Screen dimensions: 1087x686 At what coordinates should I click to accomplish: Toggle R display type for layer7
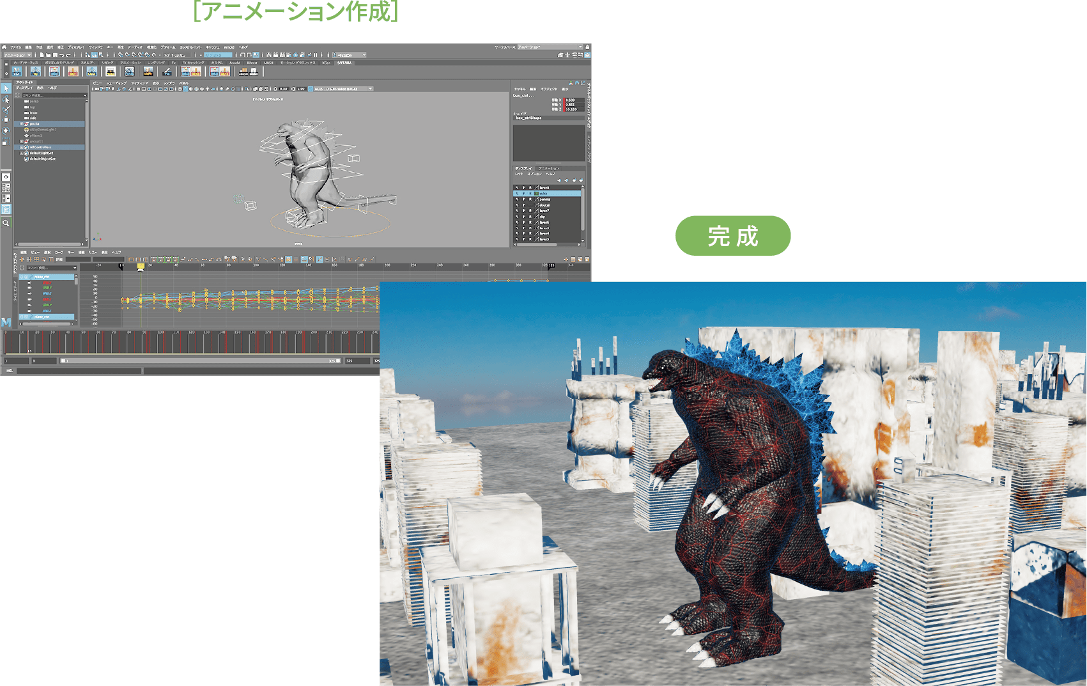coord(530,211)
